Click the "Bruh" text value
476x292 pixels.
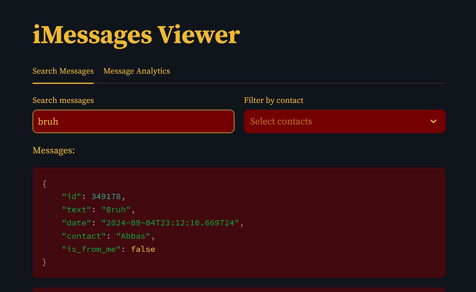coord(116,210)
